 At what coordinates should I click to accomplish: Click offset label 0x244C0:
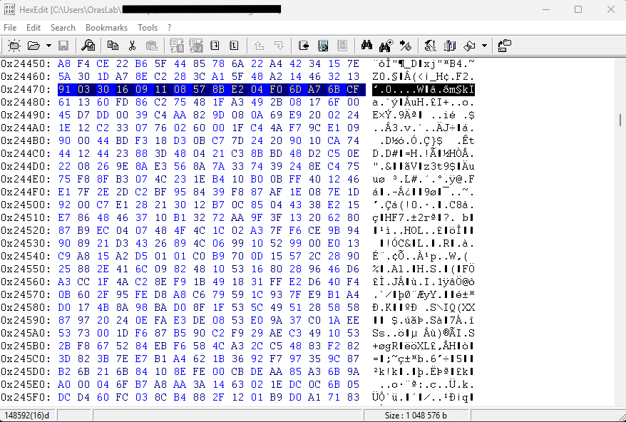(26, 154)
